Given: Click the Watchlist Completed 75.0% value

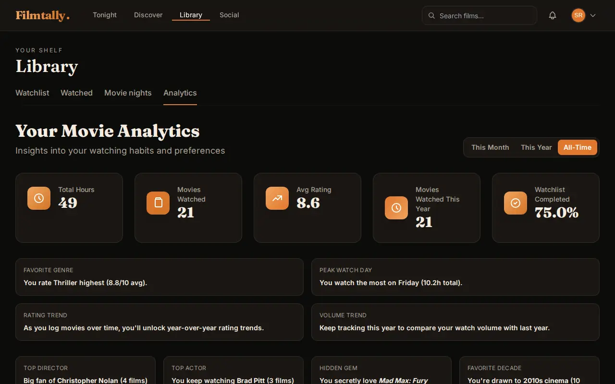Looking at the screenshot, I should [x=556, y=213].
